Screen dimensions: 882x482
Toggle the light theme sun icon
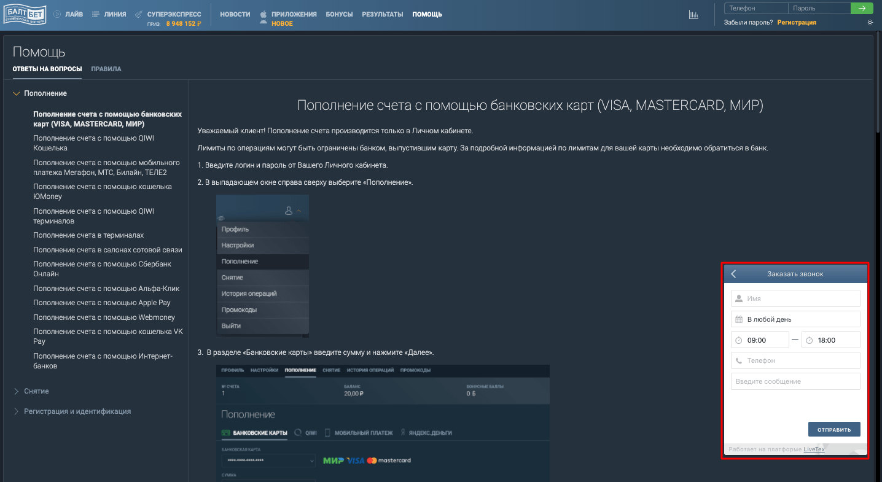pos(870,22)
